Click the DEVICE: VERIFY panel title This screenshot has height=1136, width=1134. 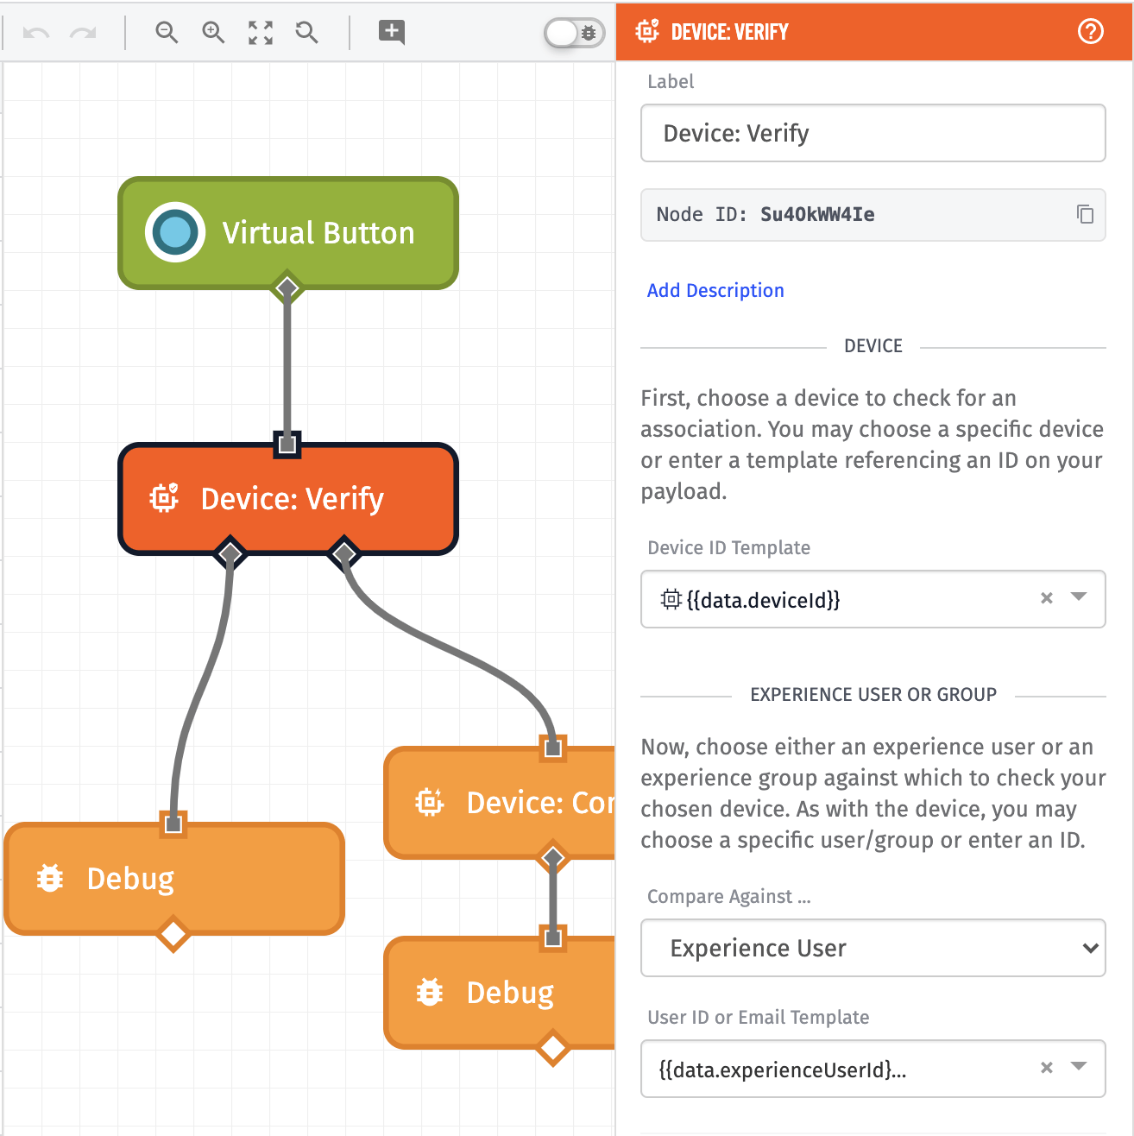click(x=730, y=32)
